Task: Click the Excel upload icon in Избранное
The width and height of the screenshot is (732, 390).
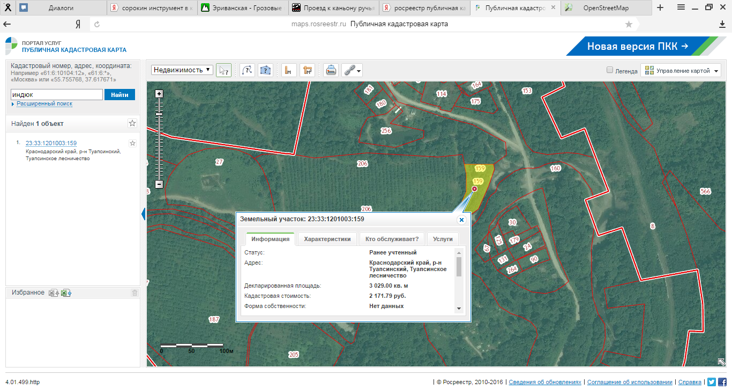Action: (66, 292)
